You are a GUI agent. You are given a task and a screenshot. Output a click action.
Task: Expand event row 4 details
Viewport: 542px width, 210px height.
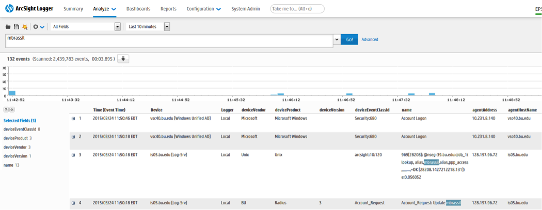(73, 203)
